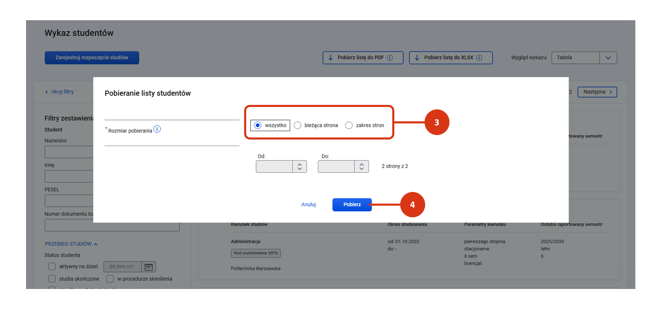Click the Parametry kierunku column header
658x314 pixels.
(x=485, y=225)
